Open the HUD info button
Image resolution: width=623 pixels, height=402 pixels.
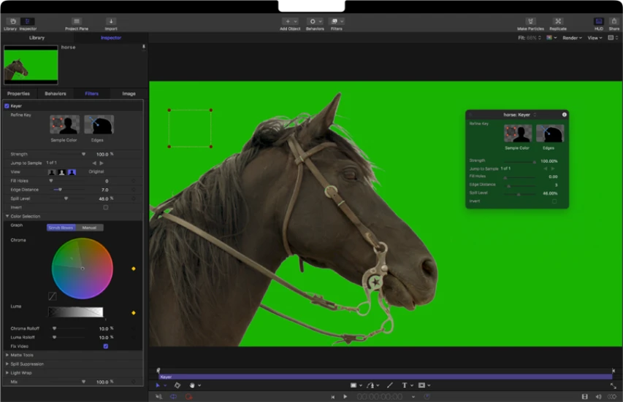[x=564, y=115]
